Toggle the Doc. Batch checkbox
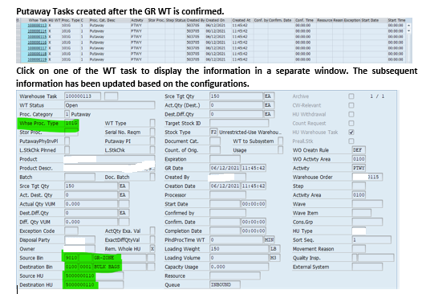Screen dimensions: 422x294 152,177
